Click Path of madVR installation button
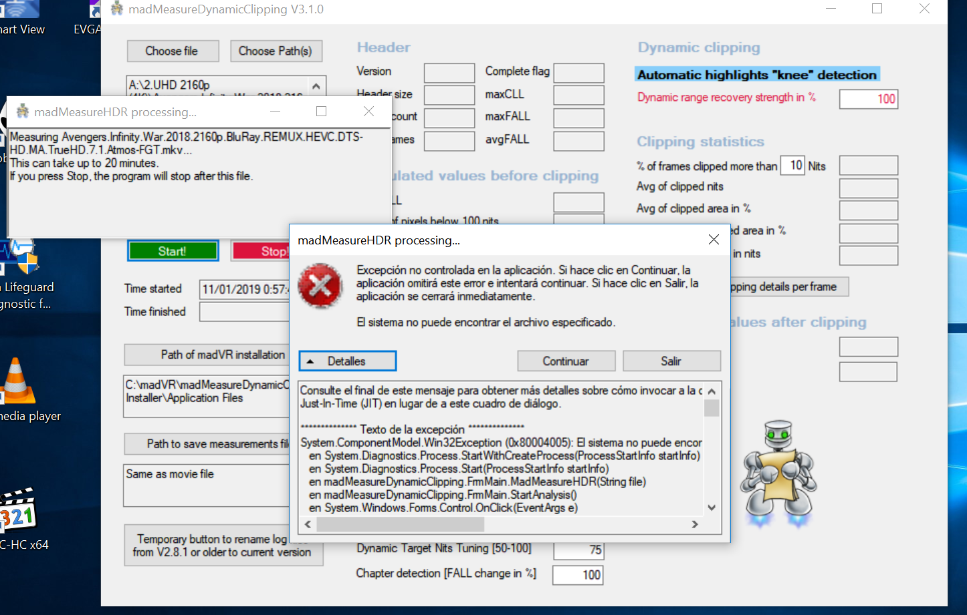Viewport: 967px width, 615px height. click(x=207, y=355)
